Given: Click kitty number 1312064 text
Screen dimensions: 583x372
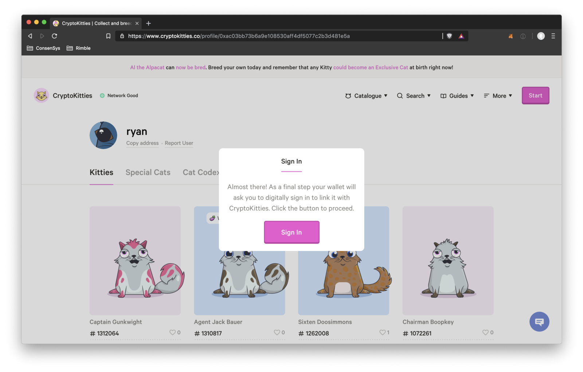Looking at the screenshot, I should point(104,333).
